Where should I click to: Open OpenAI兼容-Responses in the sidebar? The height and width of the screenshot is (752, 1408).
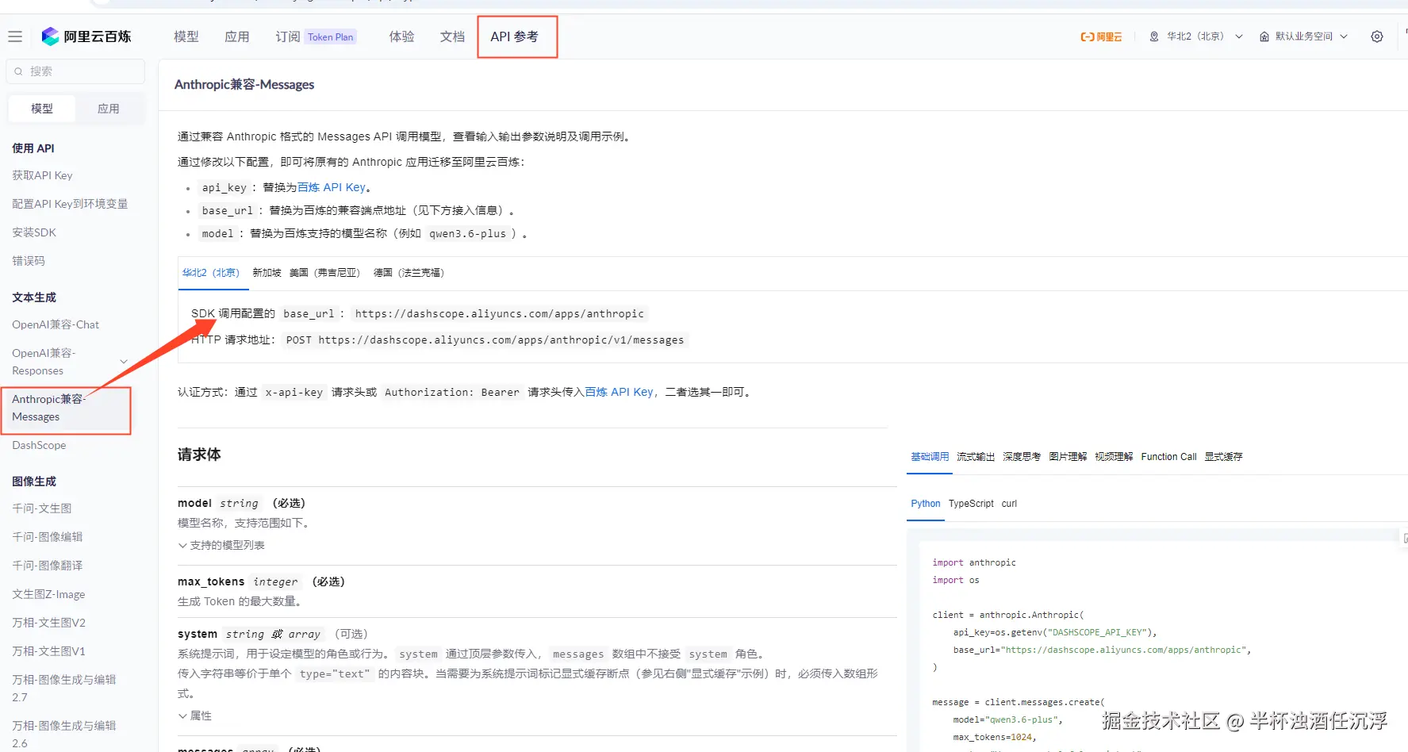(x=44, y=362)
